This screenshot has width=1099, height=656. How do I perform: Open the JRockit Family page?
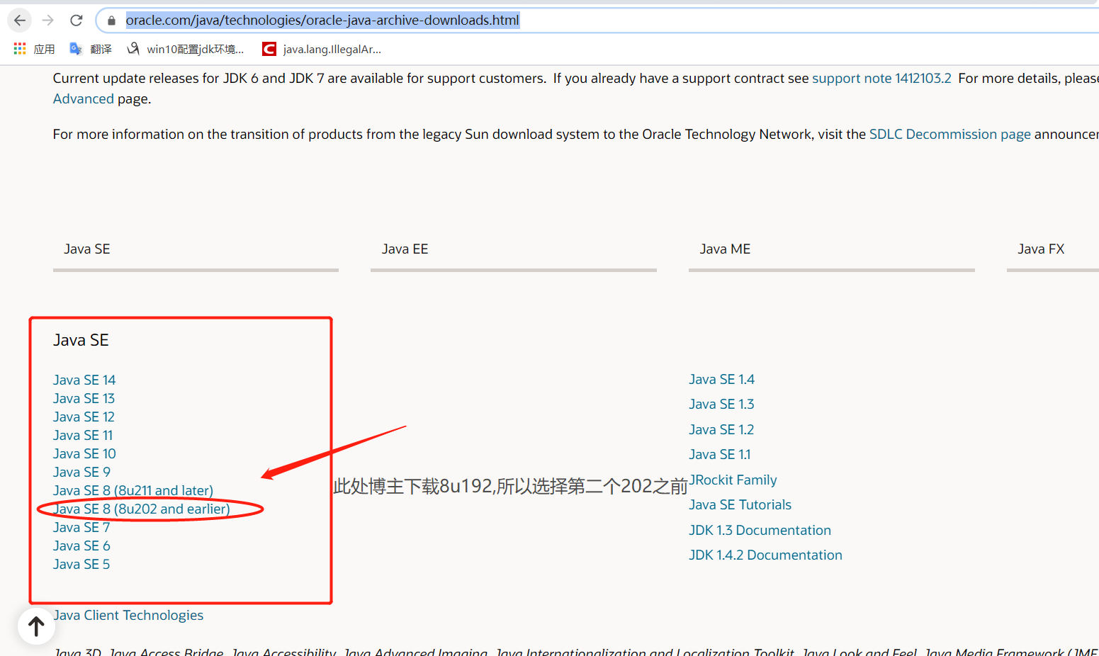click(733, 480)
